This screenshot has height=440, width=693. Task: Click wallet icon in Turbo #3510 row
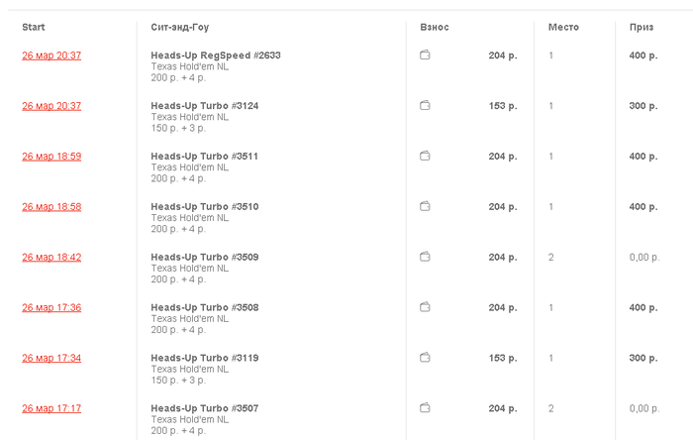pyautogui.click(x=425, y=206)
